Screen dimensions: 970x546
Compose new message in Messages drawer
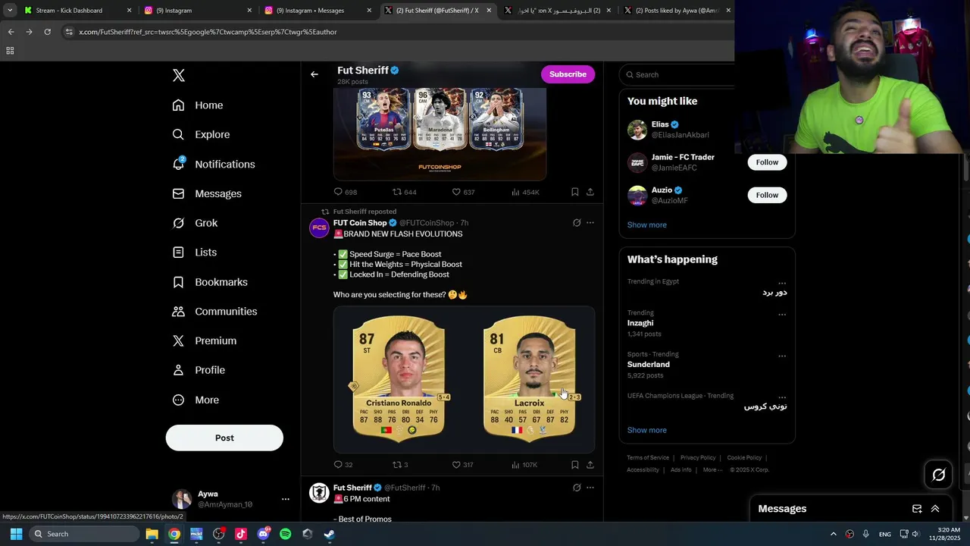(917, 509)
